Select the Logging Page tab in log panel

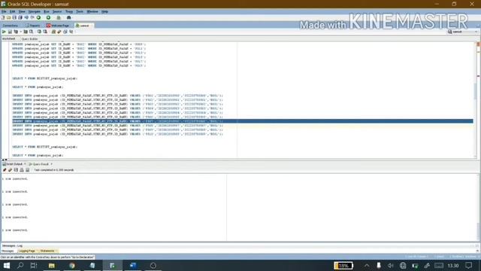(27, 251)
